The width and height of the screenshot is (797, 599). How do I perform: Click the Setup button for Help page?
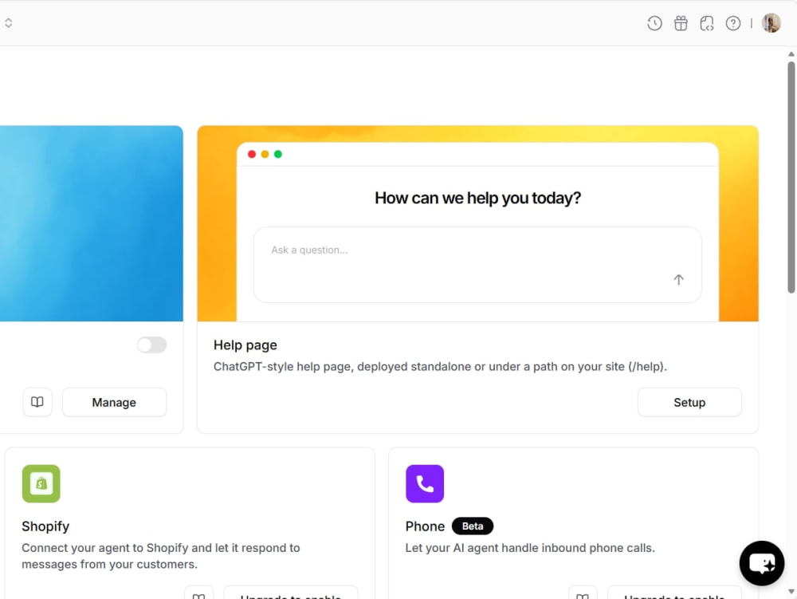coord(689,402)
